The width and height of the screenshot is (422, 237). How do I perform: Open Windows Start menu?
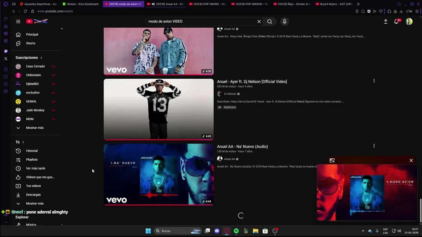[148, 231]
